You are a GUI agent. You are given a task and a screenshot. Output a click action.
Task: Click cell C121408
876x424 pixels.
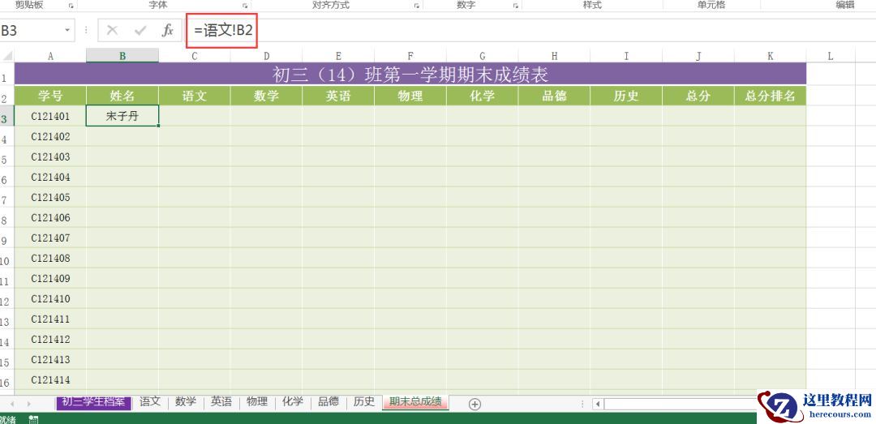[x=50, y=258]
